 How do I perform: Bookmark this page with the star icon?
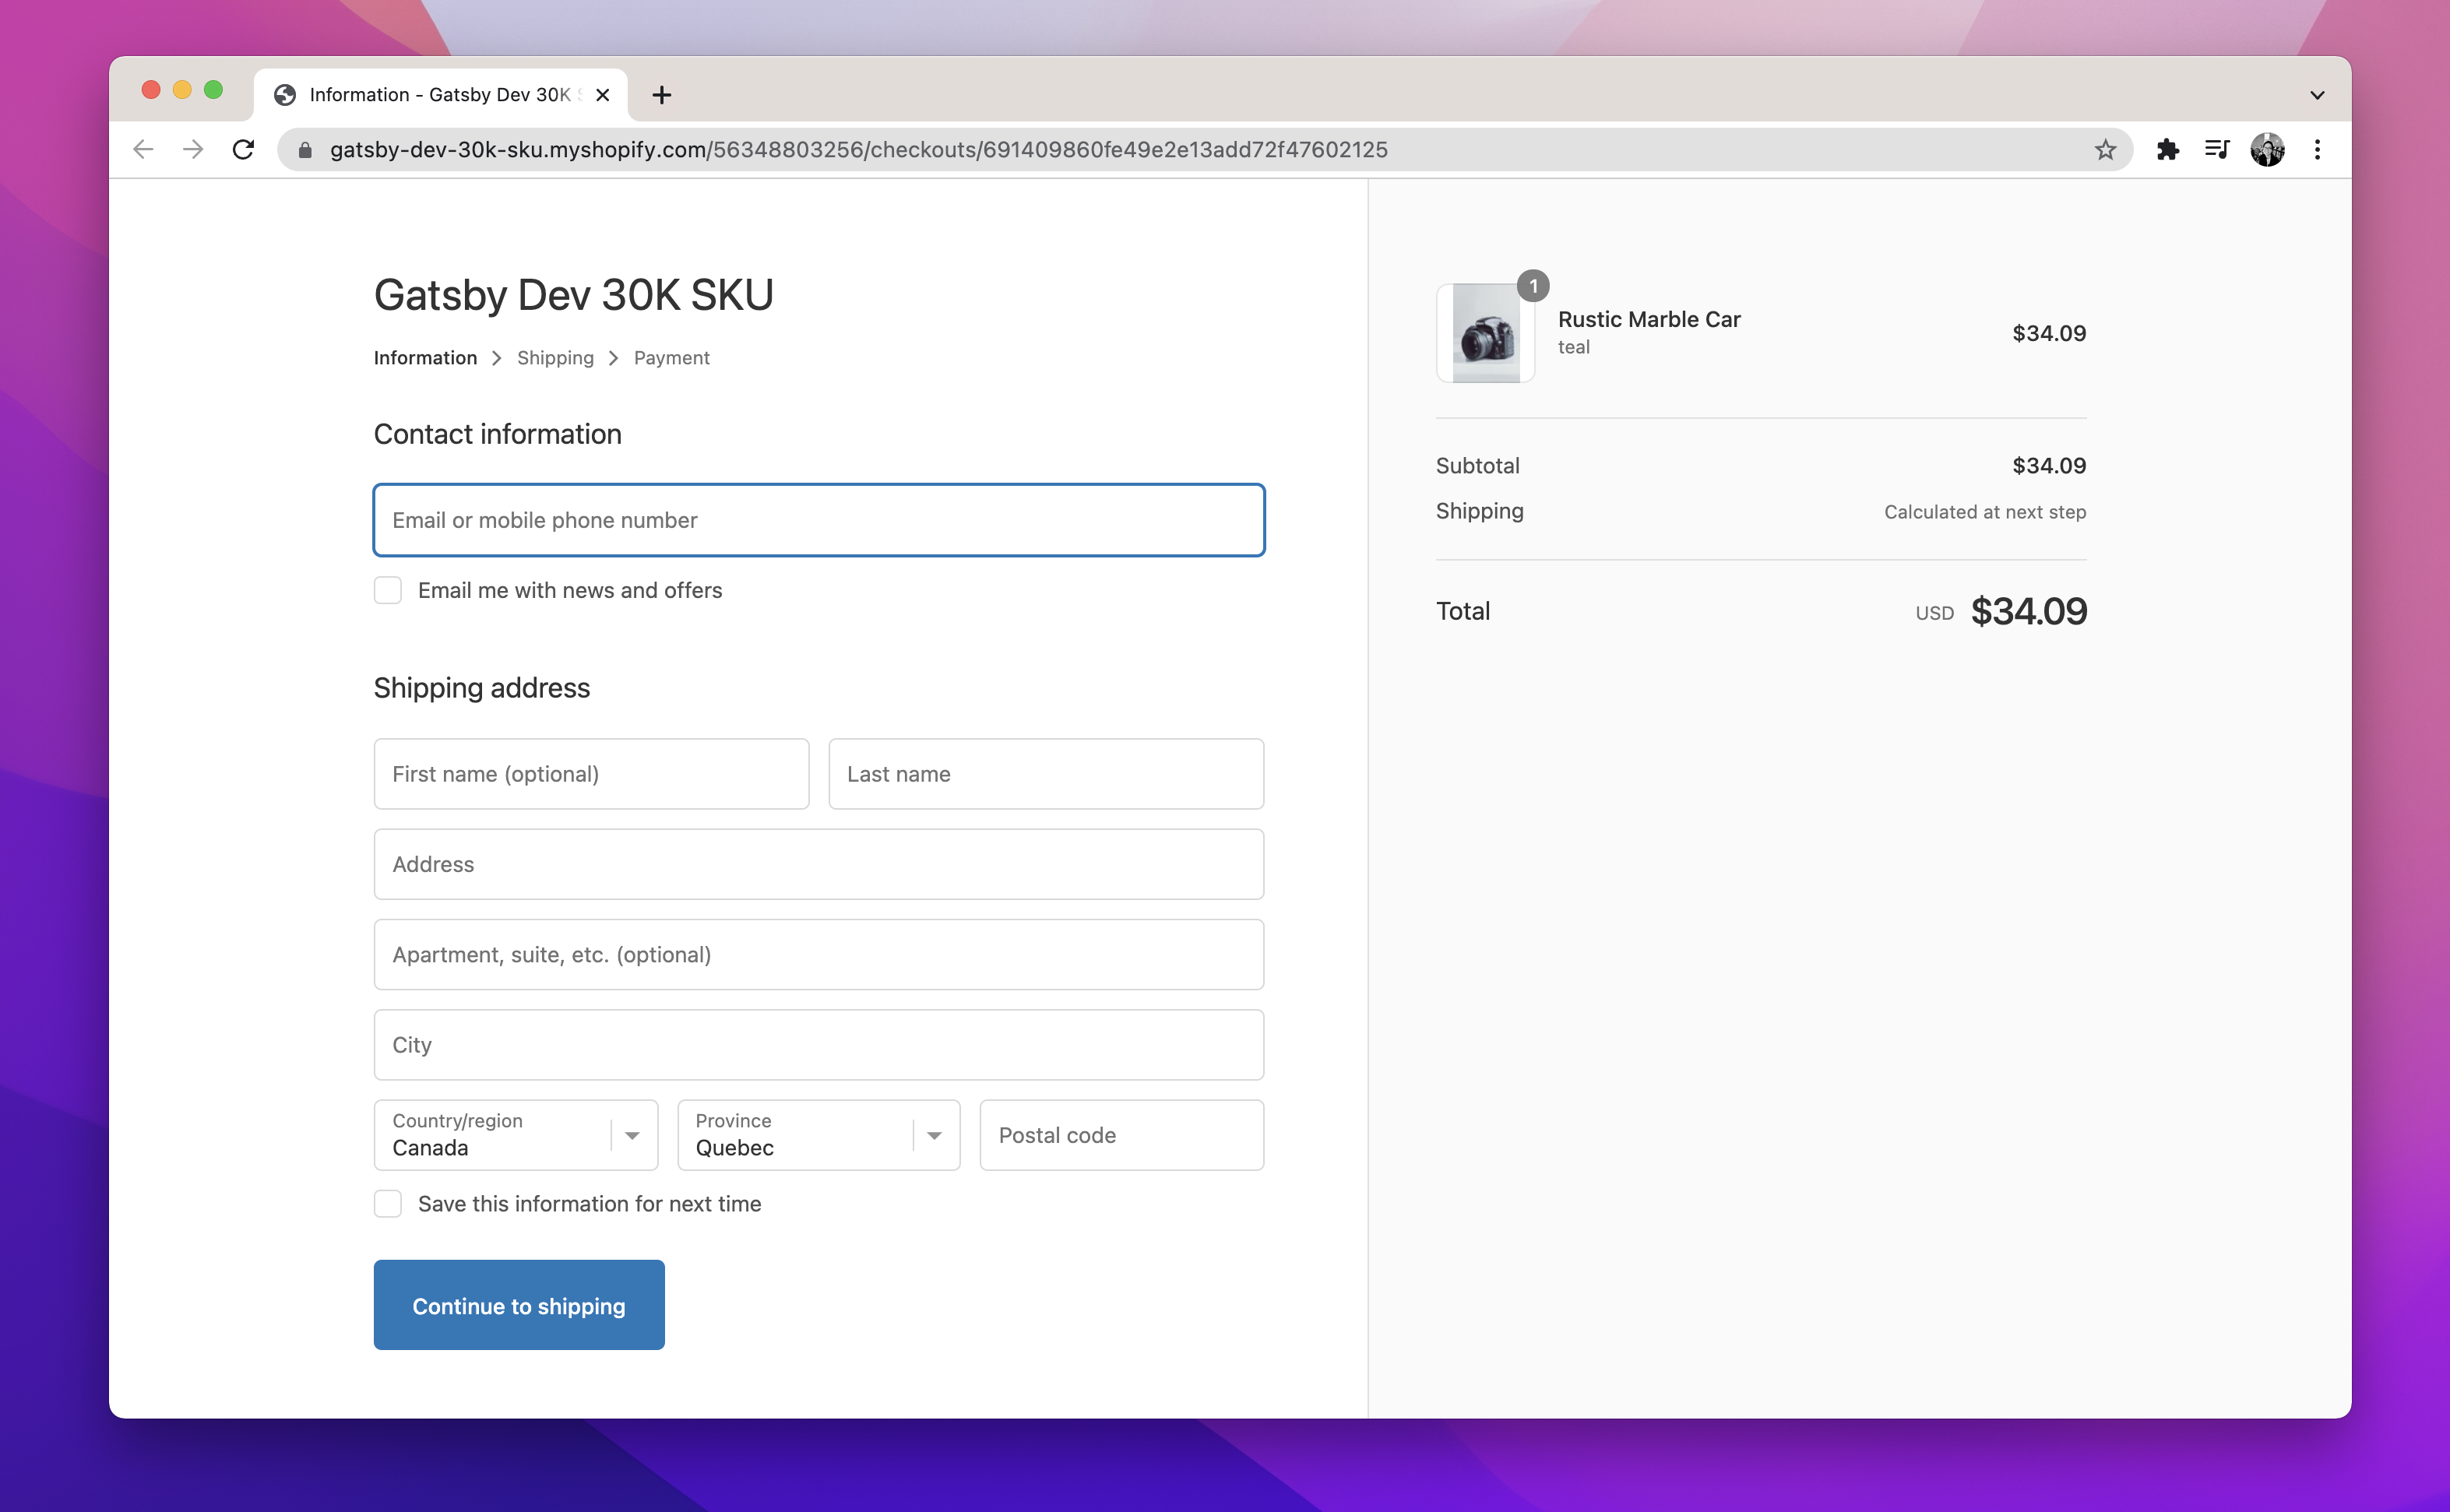pyautogui.click(x=2106, y=149)
